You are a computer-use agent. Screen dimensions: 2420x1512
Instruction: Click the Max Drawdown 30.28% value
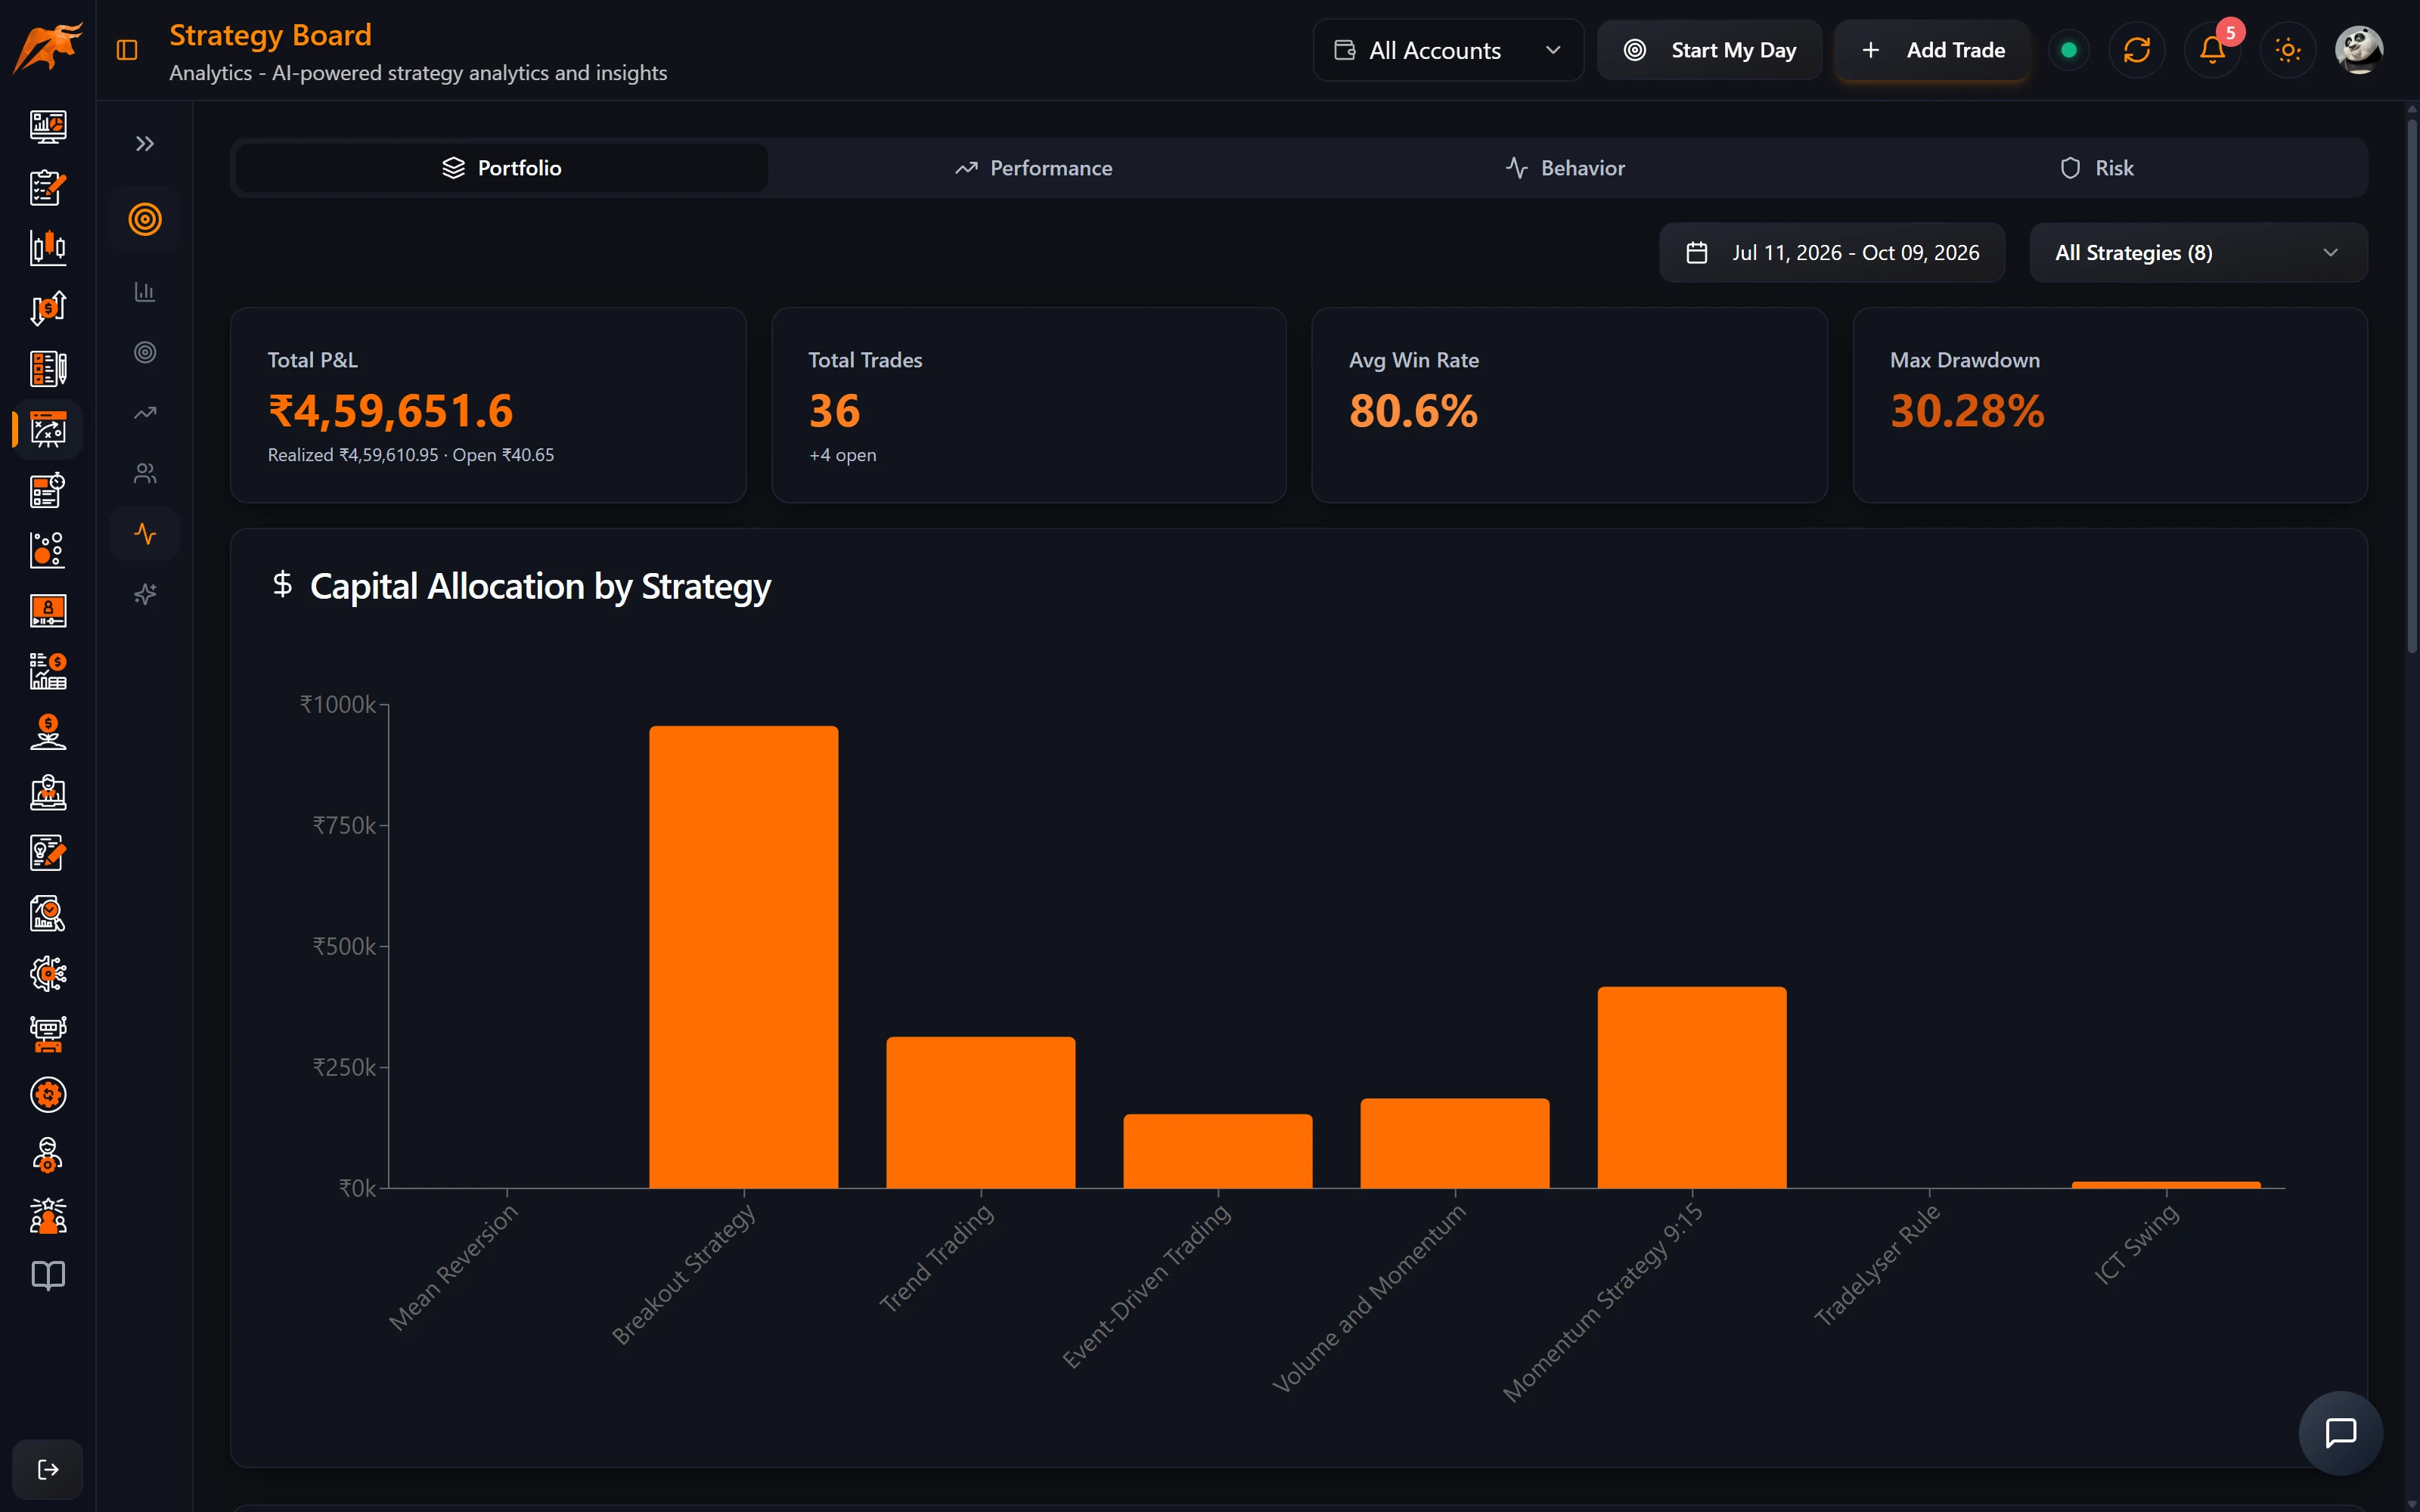(1967, 411)
